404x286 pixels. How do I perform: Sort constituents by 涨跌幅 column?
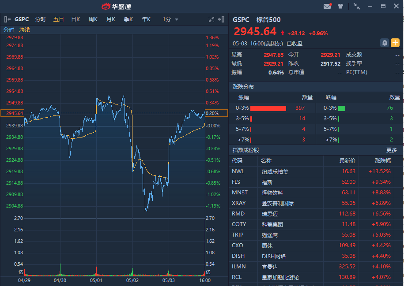click(383, 161)
